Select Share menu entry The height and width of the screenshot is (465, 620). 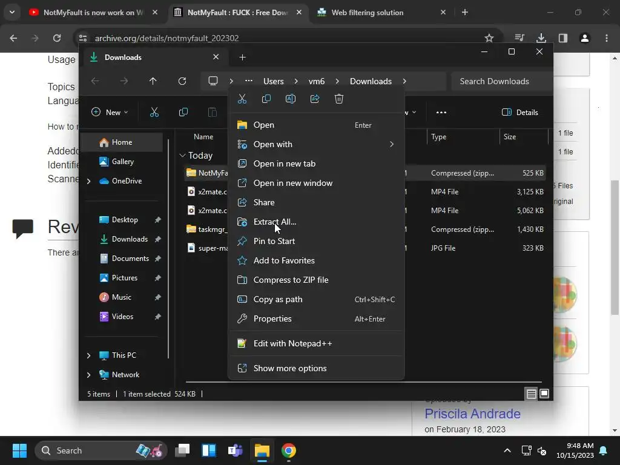(316, 202)
